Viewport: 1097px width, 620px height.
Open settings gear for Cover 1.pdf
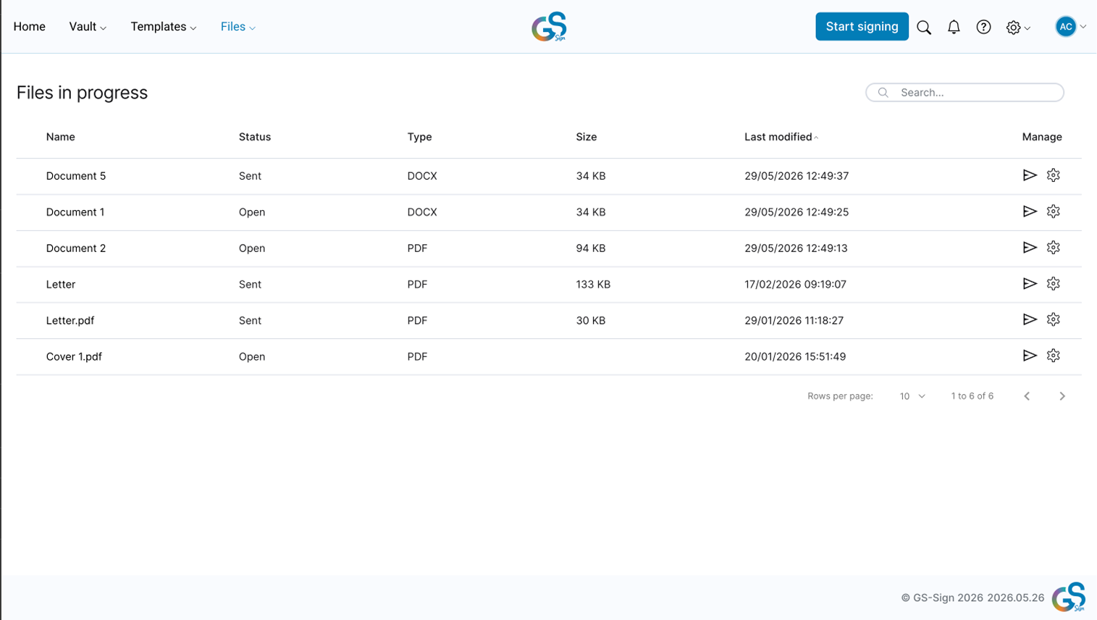[1054, 356]
